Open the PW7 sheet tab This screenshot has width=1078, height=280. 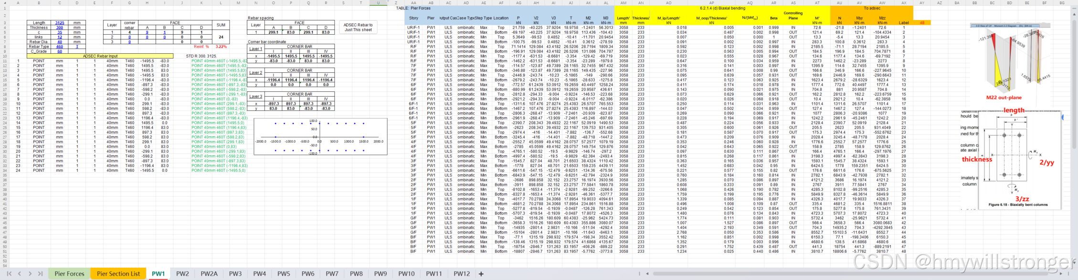tap(332, 274)
